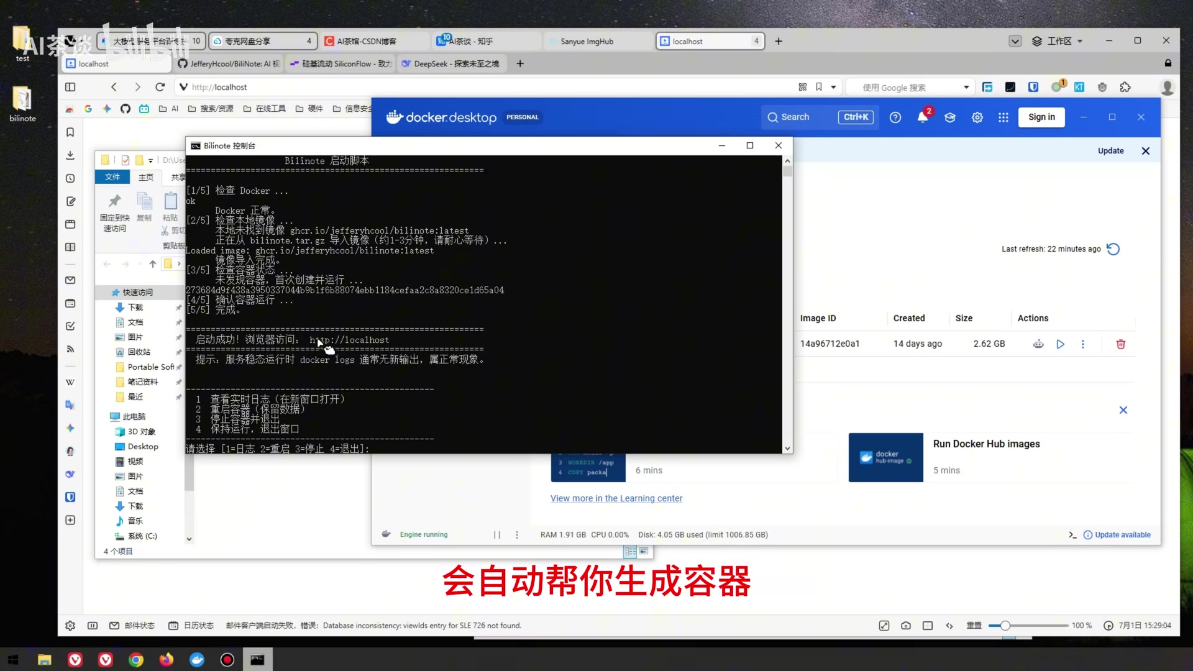The width and height of the screenshot is (1193, 671).
Task: Open the Vivaldi Downloads side panel
Action: 70,155
